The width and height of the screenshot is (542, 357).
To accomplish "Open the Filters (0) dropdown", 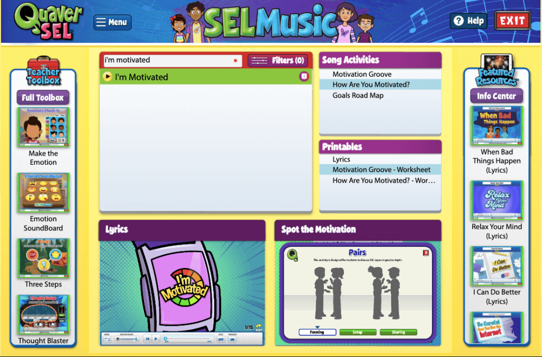I will point(278,60).
